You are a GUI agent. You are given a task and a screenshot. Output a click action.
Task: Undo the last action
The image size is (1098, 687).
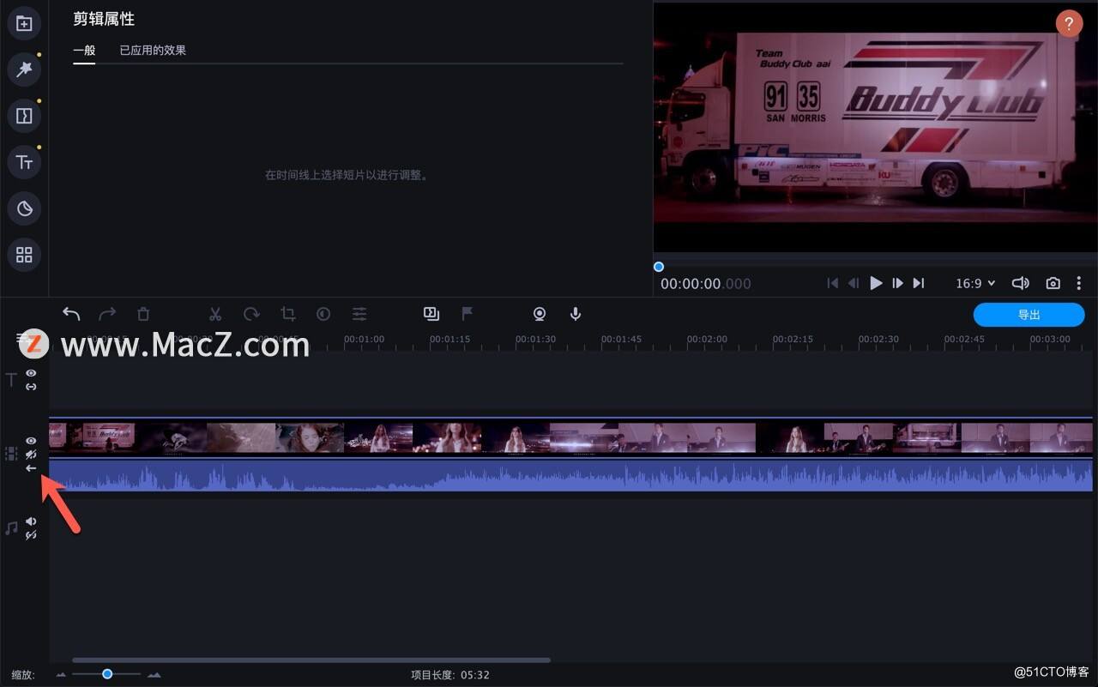pos(71,314)
